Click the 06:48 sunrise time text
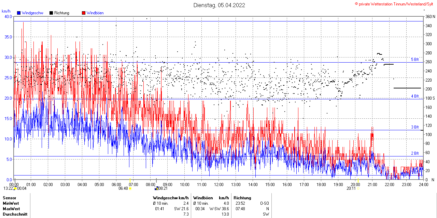Screen dimensions: 437x218 (123, 188)
